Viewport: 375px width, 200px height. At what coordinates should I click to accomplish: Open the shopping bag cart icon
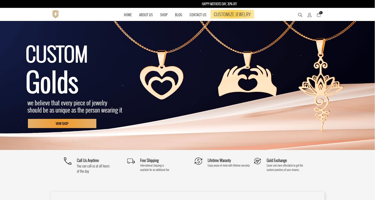319,14
